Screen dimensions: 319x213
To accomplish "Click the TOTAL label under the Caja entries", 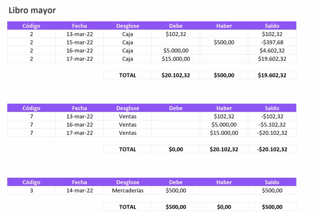I will pos(128,75).
